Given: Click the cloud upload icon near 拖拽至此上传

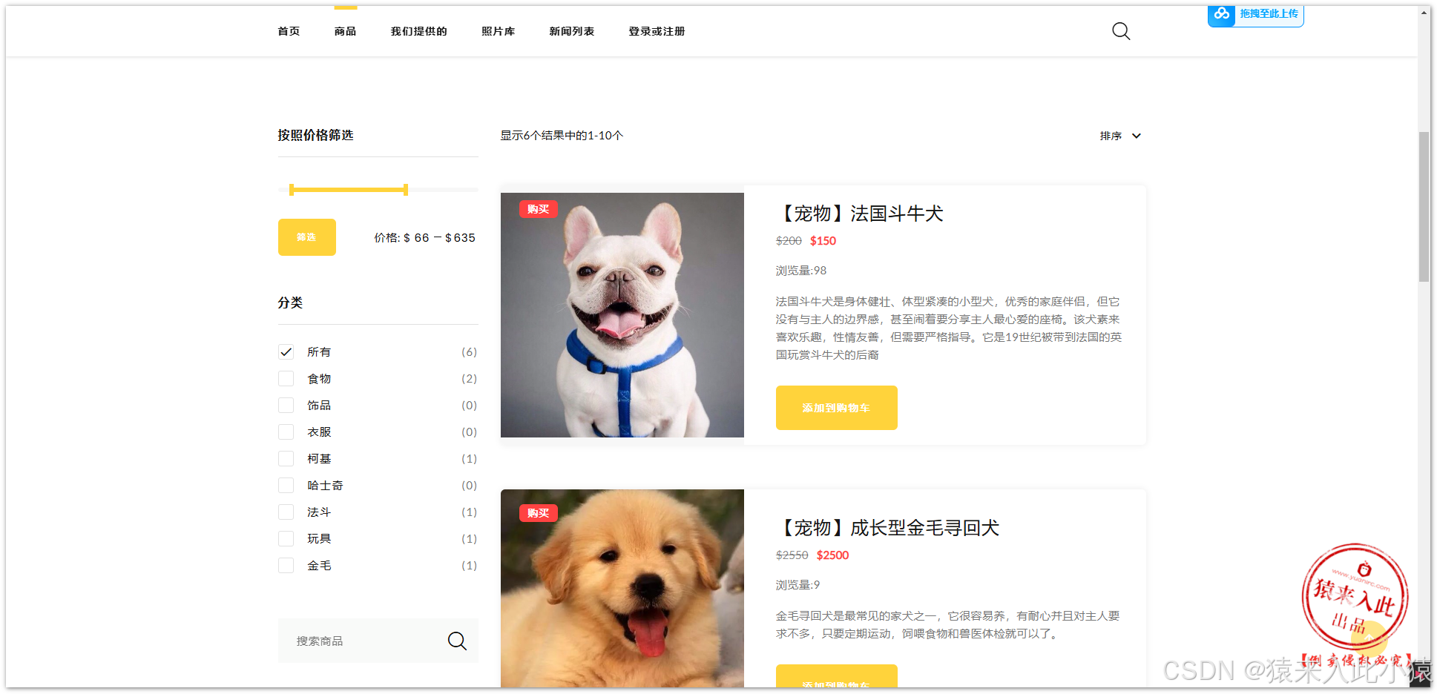Looking at the screenshot, I should coord(1221,15).
